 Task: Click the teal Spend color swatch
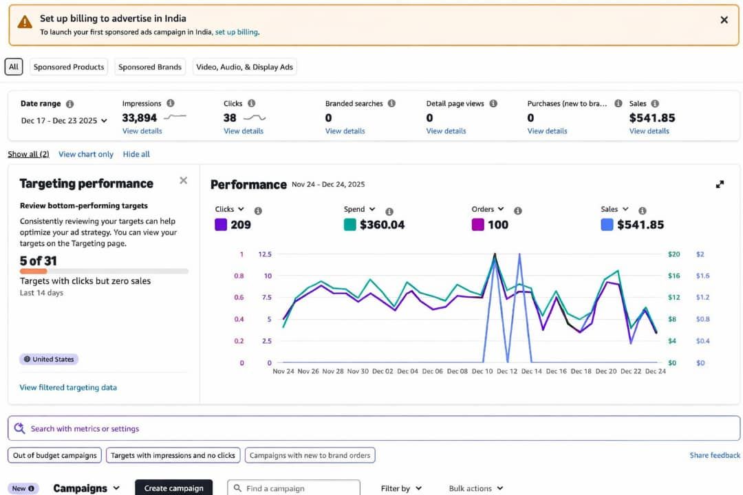click(x=350, y=225)
